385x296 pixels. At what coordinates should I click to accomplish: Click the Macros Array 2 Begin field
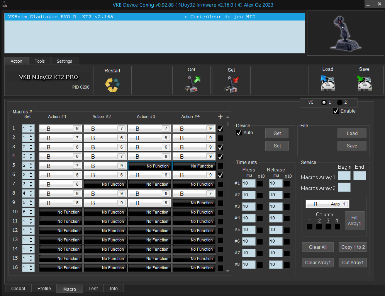344,188
